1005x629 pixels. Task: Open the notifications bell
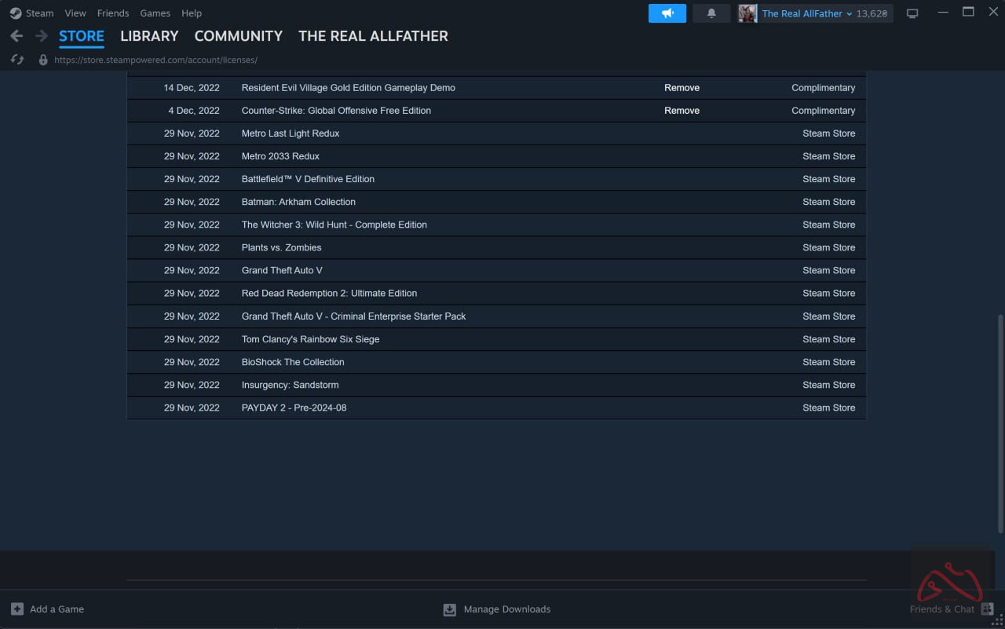711,13
